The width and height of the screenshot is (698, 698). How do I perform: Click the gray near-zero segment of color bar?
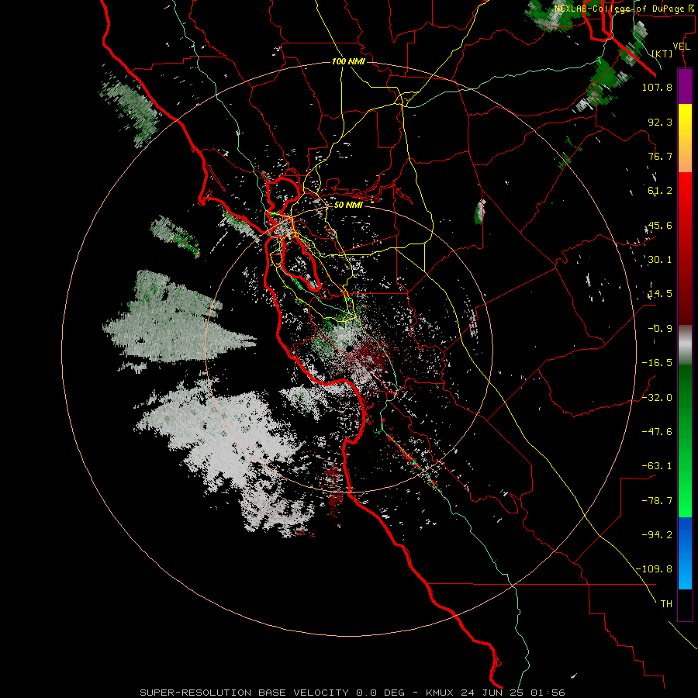685,345
